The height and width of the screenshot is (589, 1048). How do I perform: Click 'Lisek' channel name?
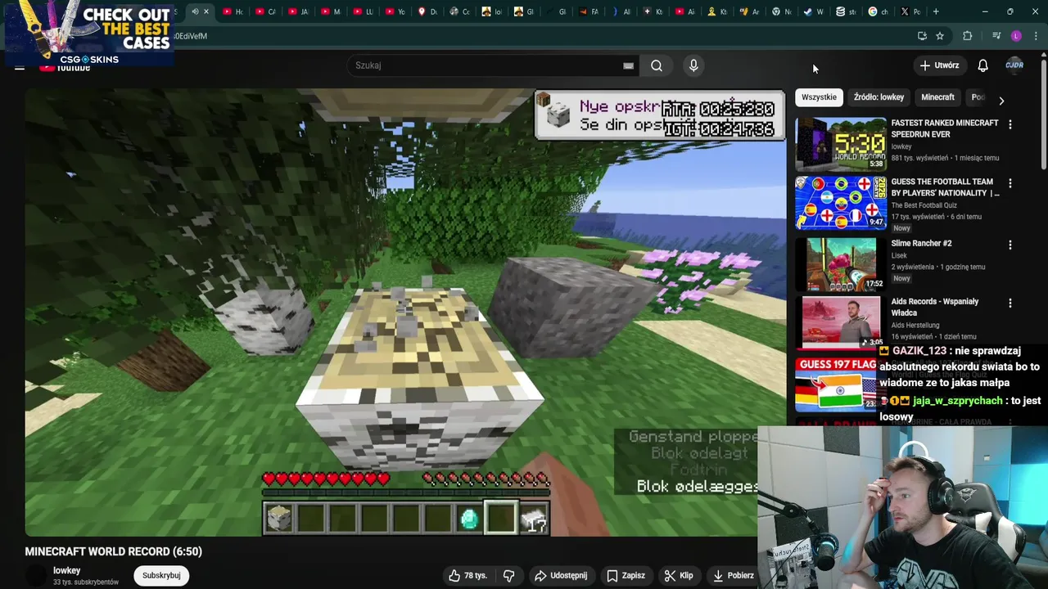[898, 255]
